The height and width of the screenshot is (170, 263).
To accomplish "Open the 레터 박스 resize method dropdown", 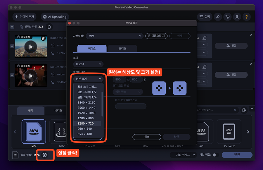I will tap(128, 92).
